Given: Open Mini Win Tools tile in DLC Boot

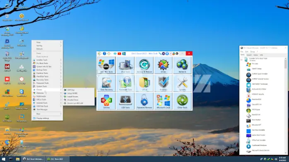Looking at the screenshot, I should [106, 65].
